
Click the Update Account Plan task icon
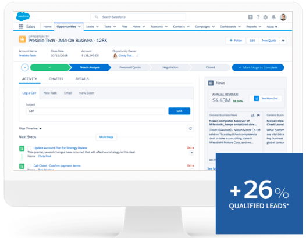pyautogui.click(x=22, y=149)
